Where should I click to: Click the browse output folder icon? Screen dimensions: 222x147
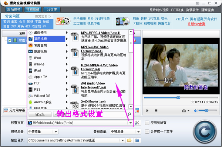pyautogui.click(x=129, y=140)
